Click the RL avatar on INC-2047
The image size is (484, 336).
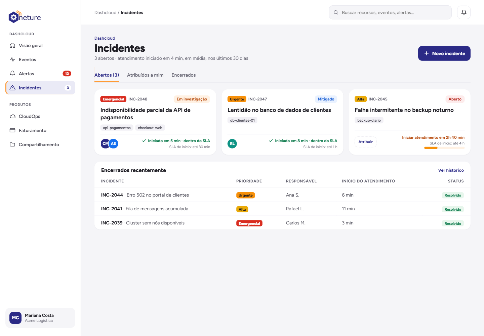tap(232, 143)
